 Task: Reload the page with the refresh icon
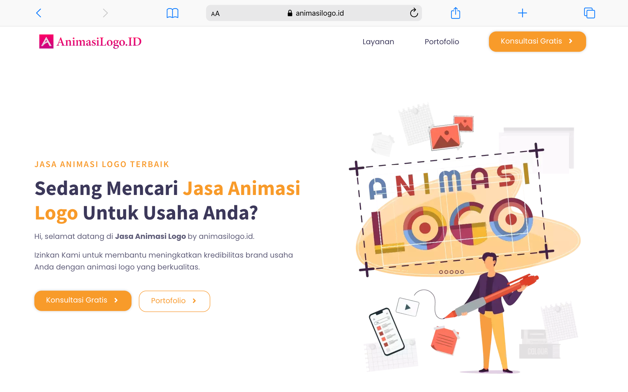coord(414,13)
